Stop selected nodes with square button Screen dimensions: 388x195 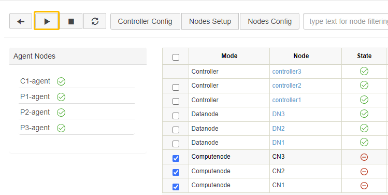71,21
